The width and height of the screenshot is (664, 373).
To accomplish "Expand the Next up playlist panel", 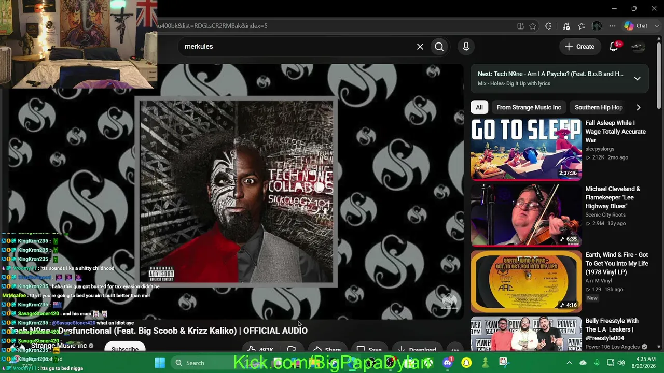I will coord(637,79).
